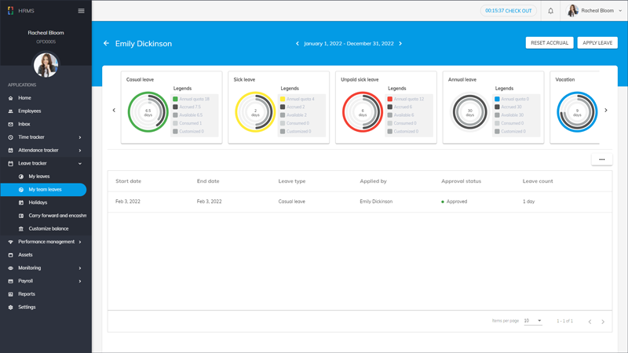Screen dimensions: 628x353
Task: Advance to next date range arrow
Action: pyautogui.click(x=400, y=44)
